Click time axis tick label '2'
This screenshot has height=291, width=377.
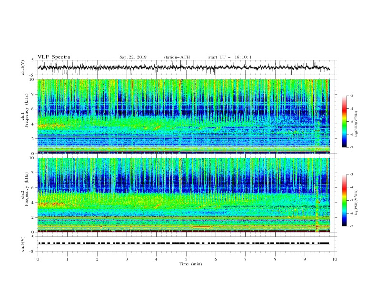pos(97,259)
